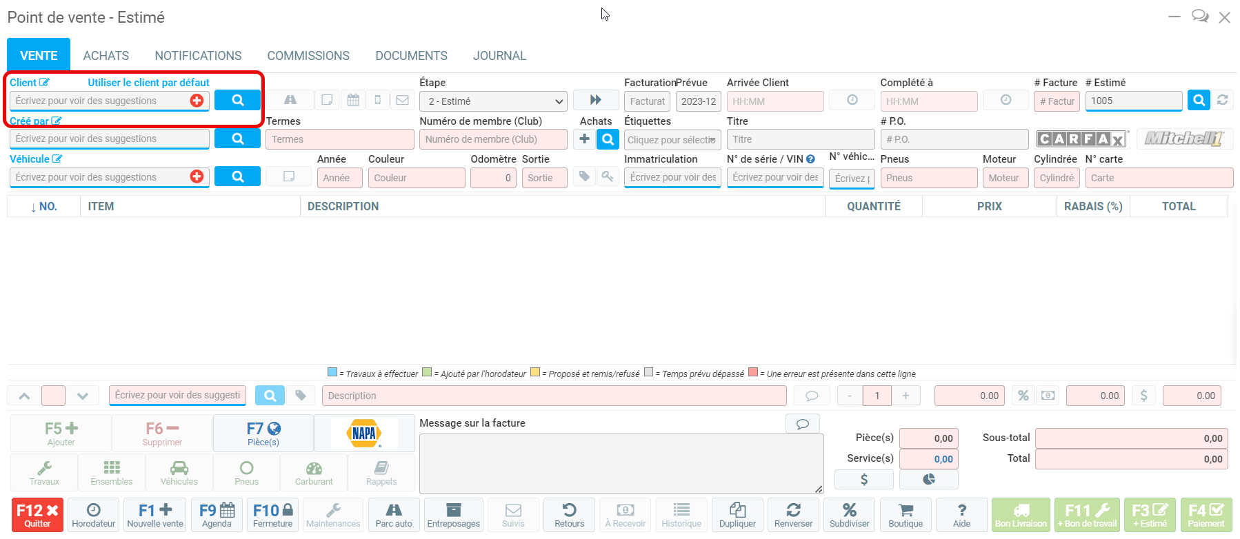Click Utiliser le client par défaut
Image resolution: width=1240 pixels, height=539 pixels.
tap(148, 83)
